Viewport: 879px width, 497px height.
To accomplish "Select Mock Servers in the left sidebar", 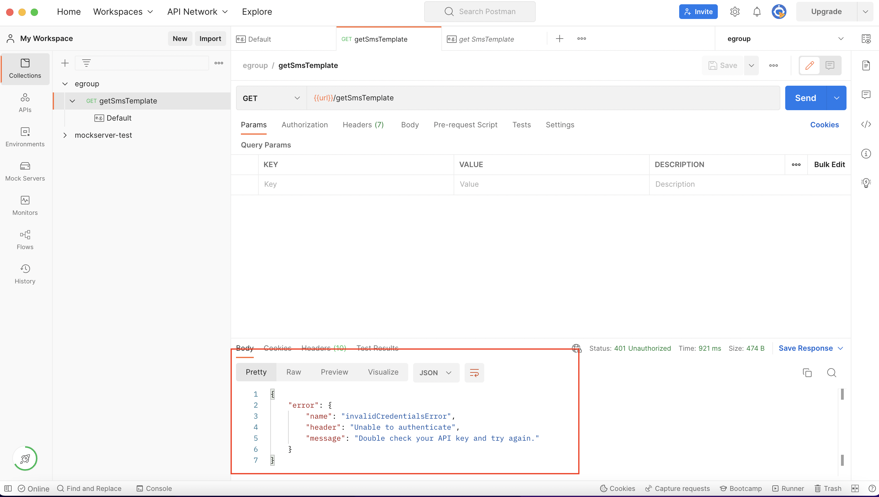I will pos(25,171).
